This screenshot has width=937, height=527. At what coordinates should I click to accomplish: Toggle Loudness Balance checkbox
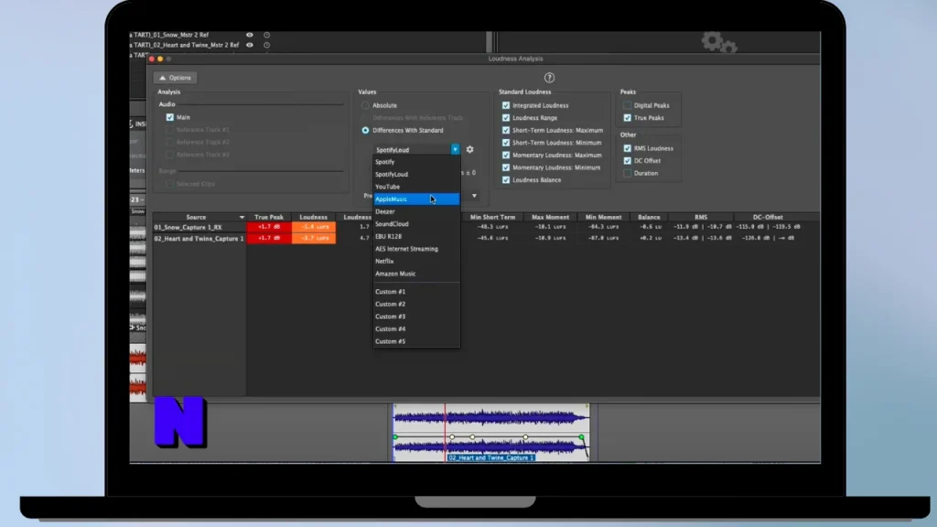click(506, 180)
